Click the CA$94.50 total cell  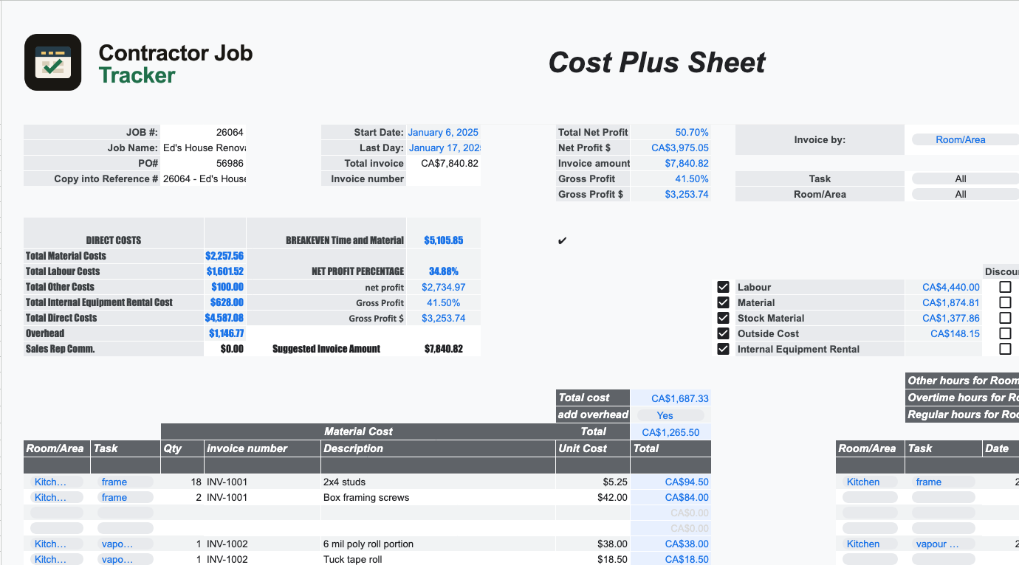pyautogui.click(x=670, y=482)
